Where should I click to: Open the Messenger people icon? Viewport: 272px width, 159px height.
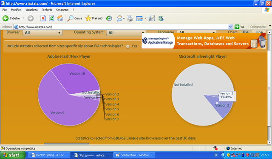(161, 18)
